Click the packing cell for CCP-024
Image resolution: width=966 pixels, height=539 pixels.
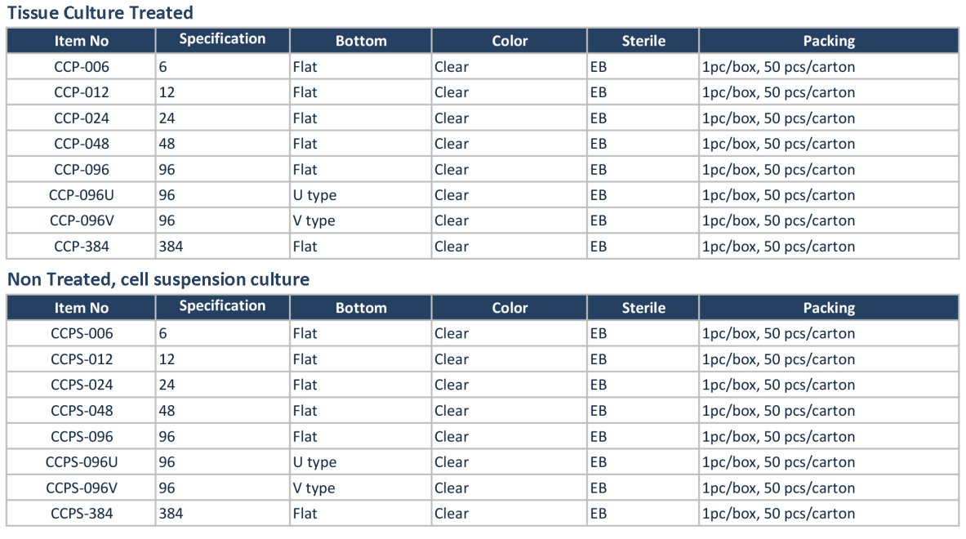pos(829,118)
